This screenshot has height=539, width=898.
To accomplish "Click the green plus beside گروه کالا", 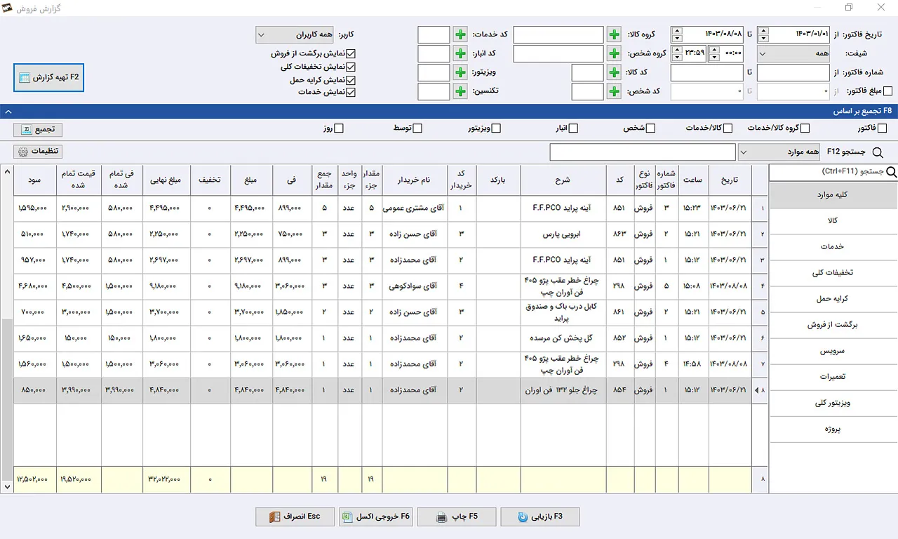I will [x=614, y=34].
